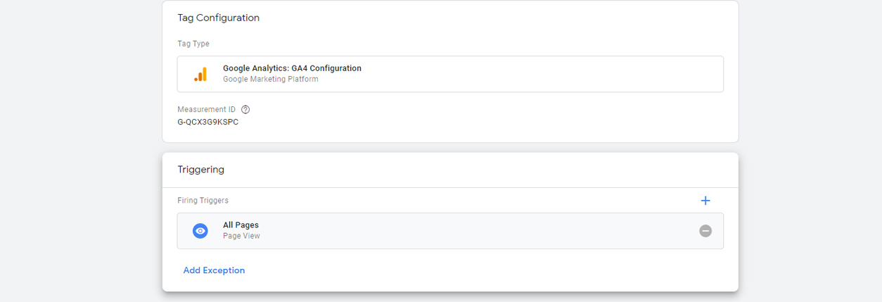
Task: Click the Triggering section heading
Action: tap(200, 170)
